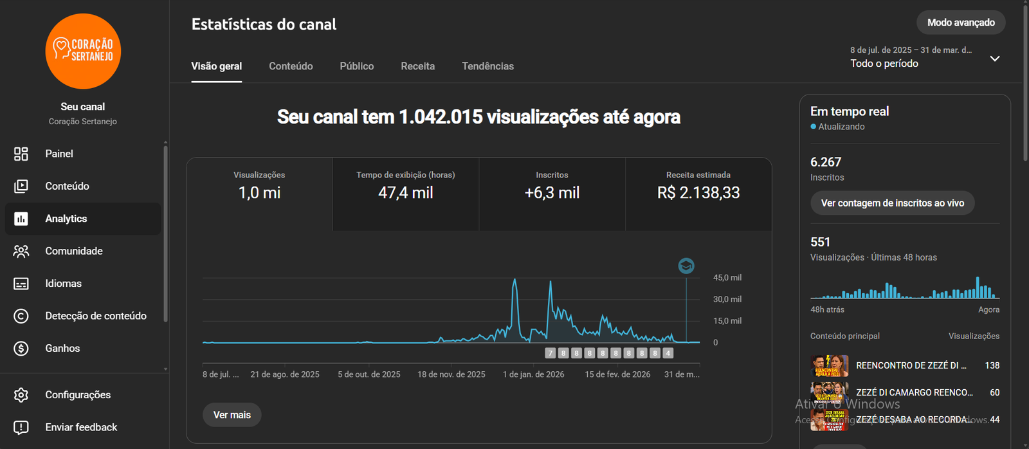Viewport: 1029px width, 449px height.
Task: Click the graduation cap marker on chart
Action: (686, 266)
